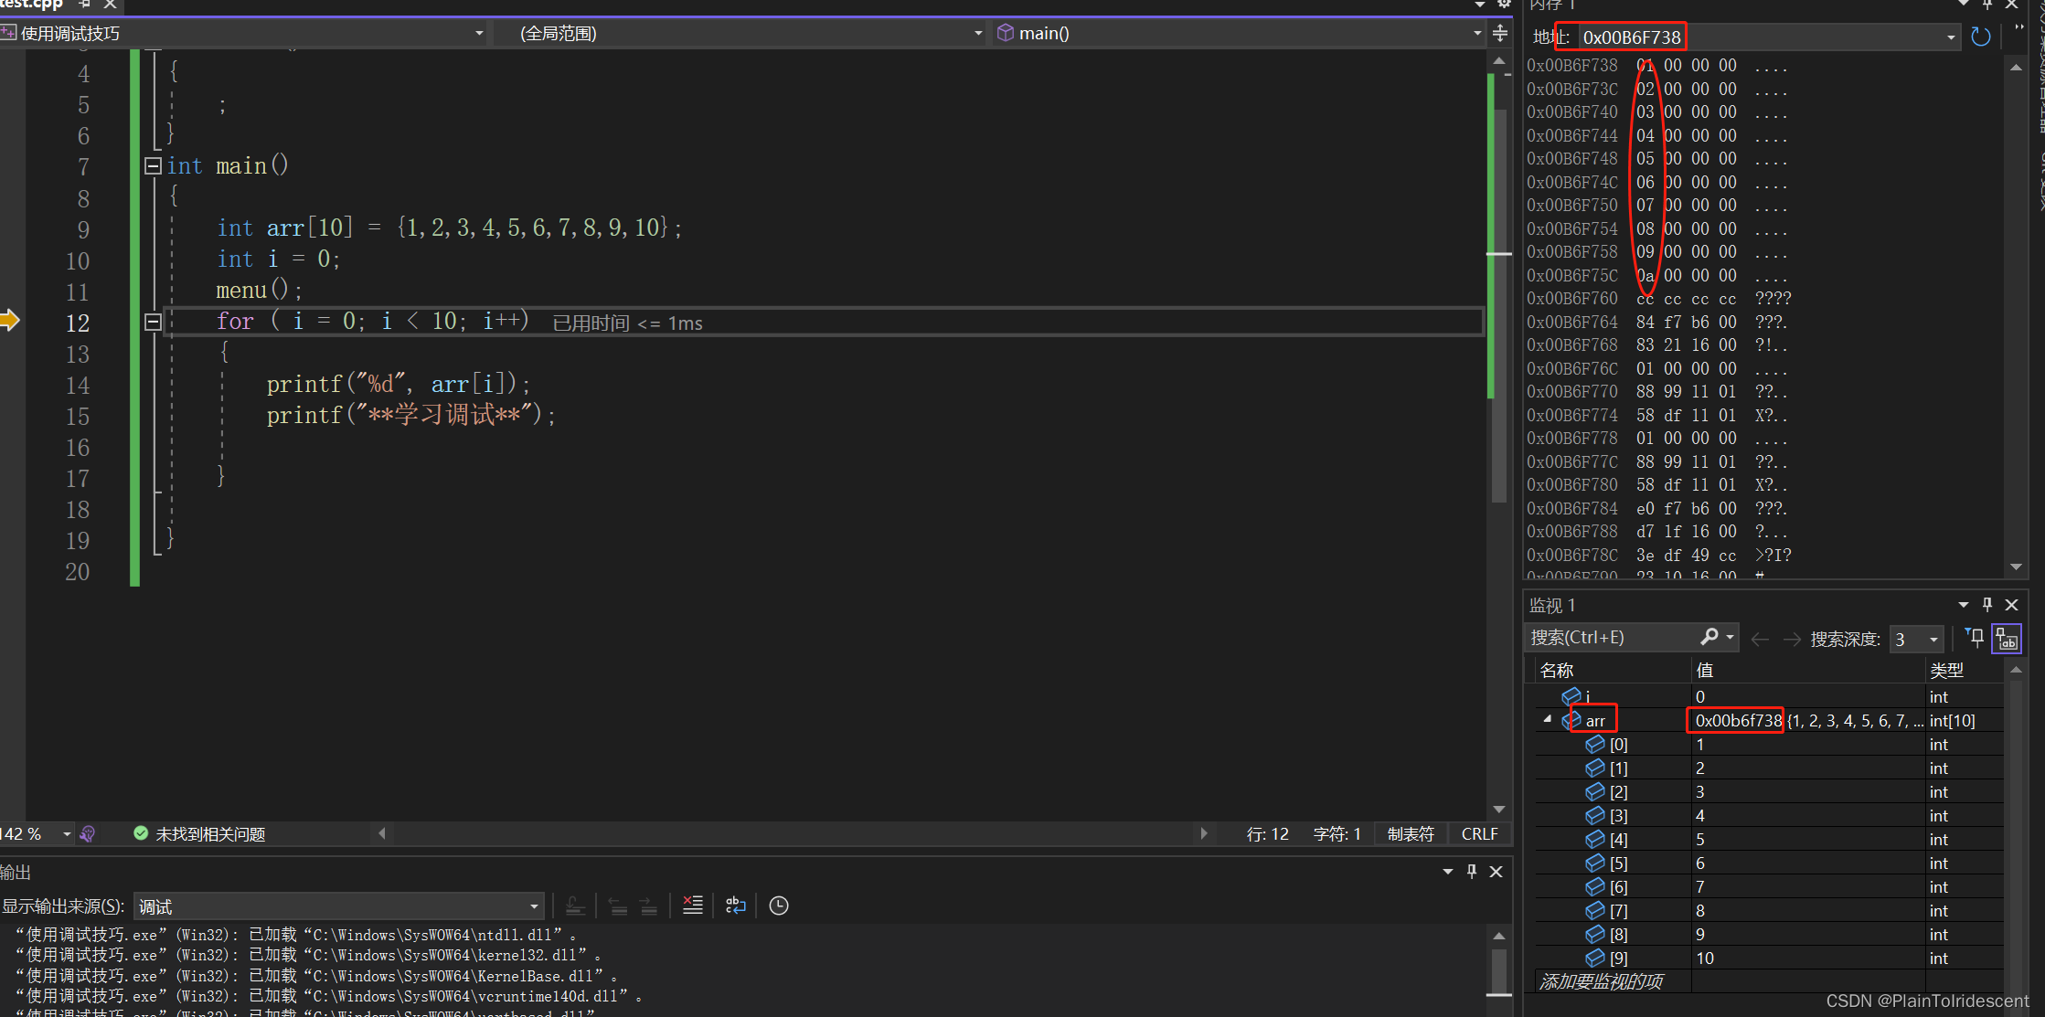Click the watch search input box
The image size is (2045, 1017).
[1611, 637]
